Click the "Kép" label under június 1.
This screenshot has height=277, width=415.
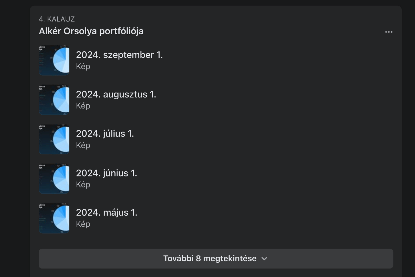tap(83, 184)
